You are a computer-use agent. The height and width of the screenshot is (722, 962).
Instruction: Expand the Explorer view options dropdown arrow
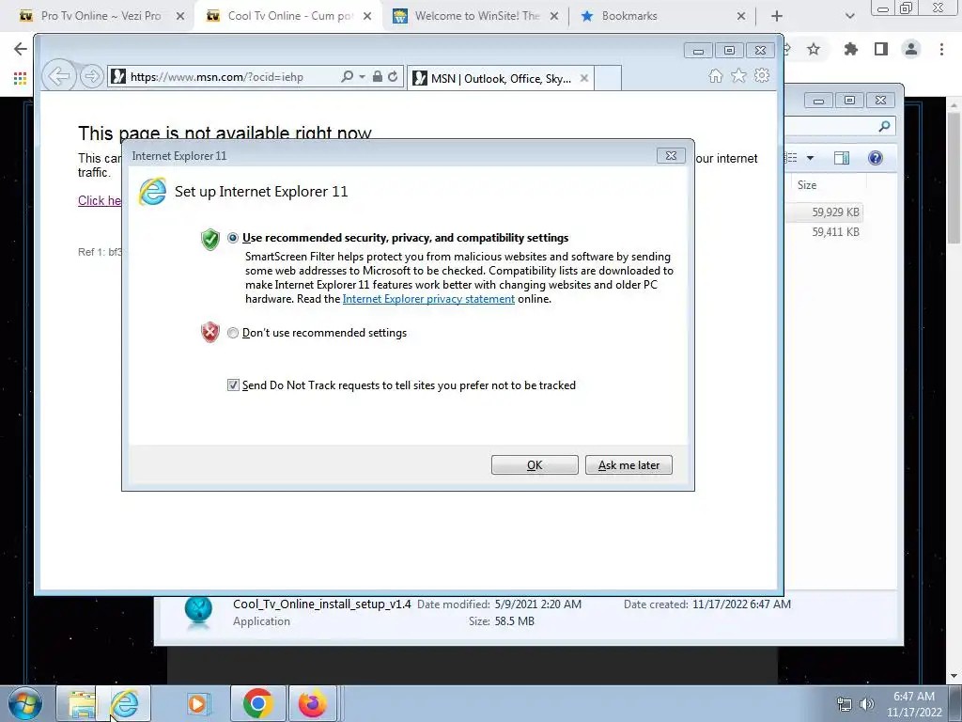click(x=810, y=158)
